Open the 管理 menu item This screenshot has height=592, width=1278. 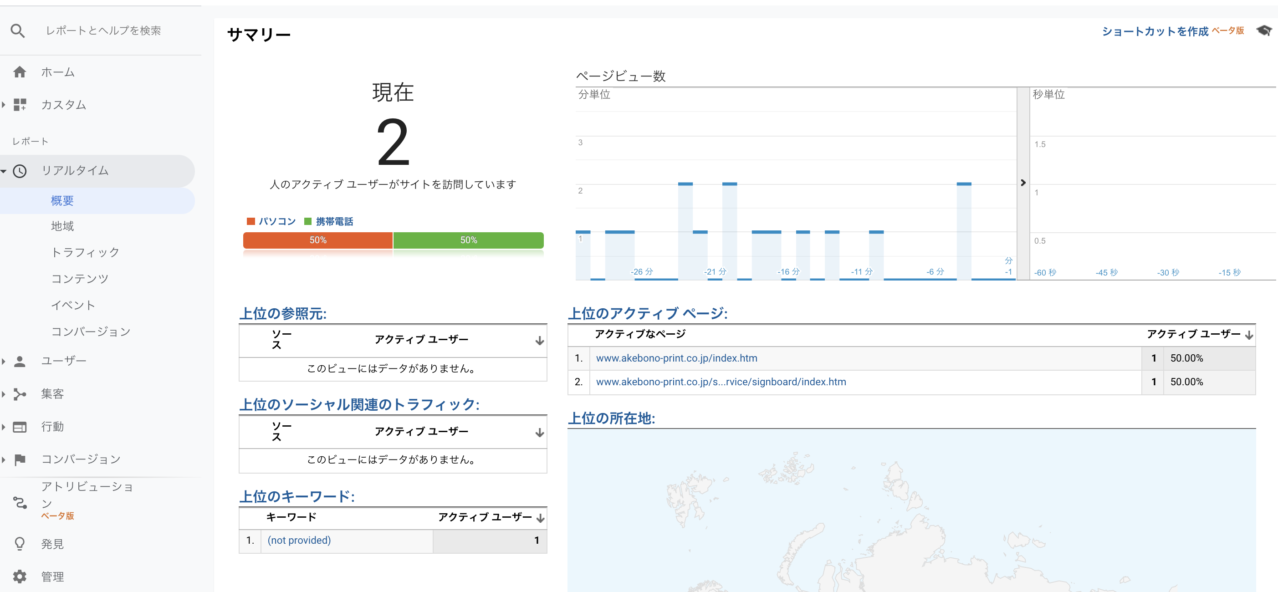pos(52,577)
